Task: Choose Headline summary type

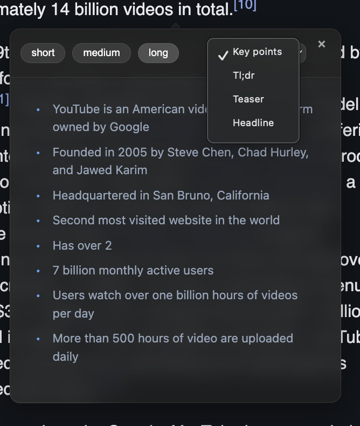Action: 253,123
